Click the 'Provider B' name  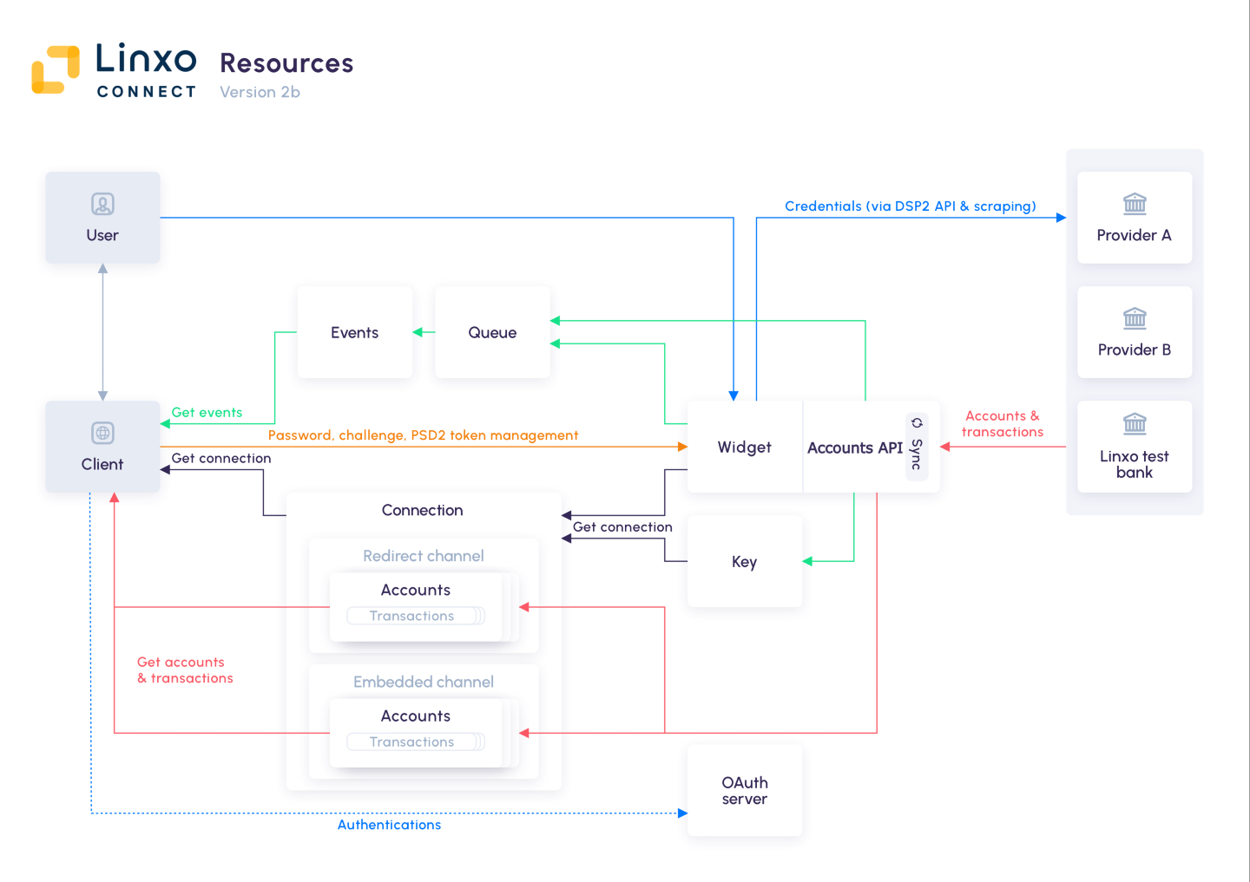[x=1135, y=350]
